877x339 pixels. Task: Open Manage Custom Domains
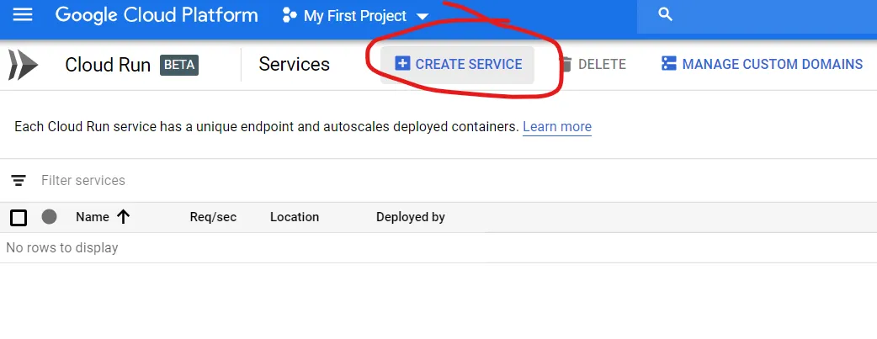tap(762, 64)
